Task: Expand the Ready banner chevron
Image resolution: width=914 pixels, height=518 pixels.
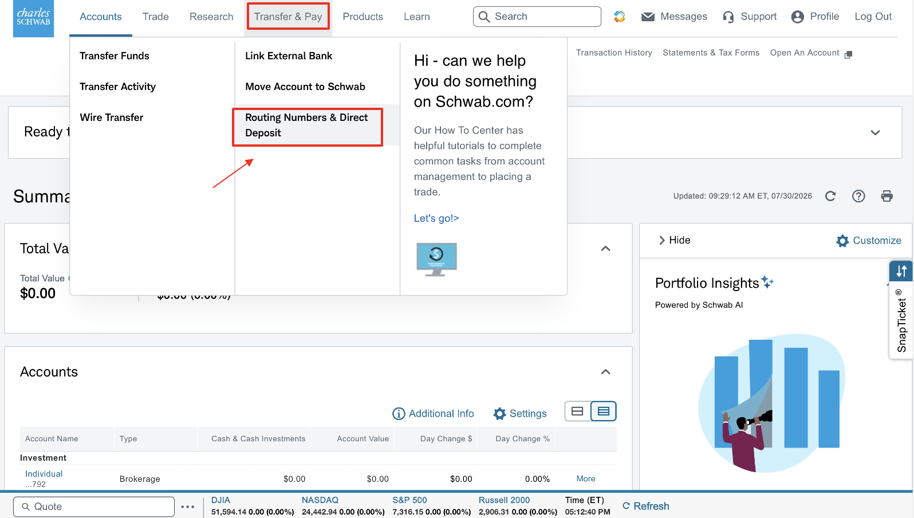Action: coord(875,132)
